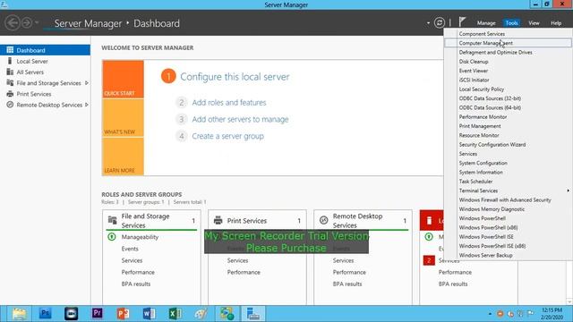Open Services in the Remote Desktop Services tile
The width and height of the screenshot is (573, 322).
[x=343, y=260]
